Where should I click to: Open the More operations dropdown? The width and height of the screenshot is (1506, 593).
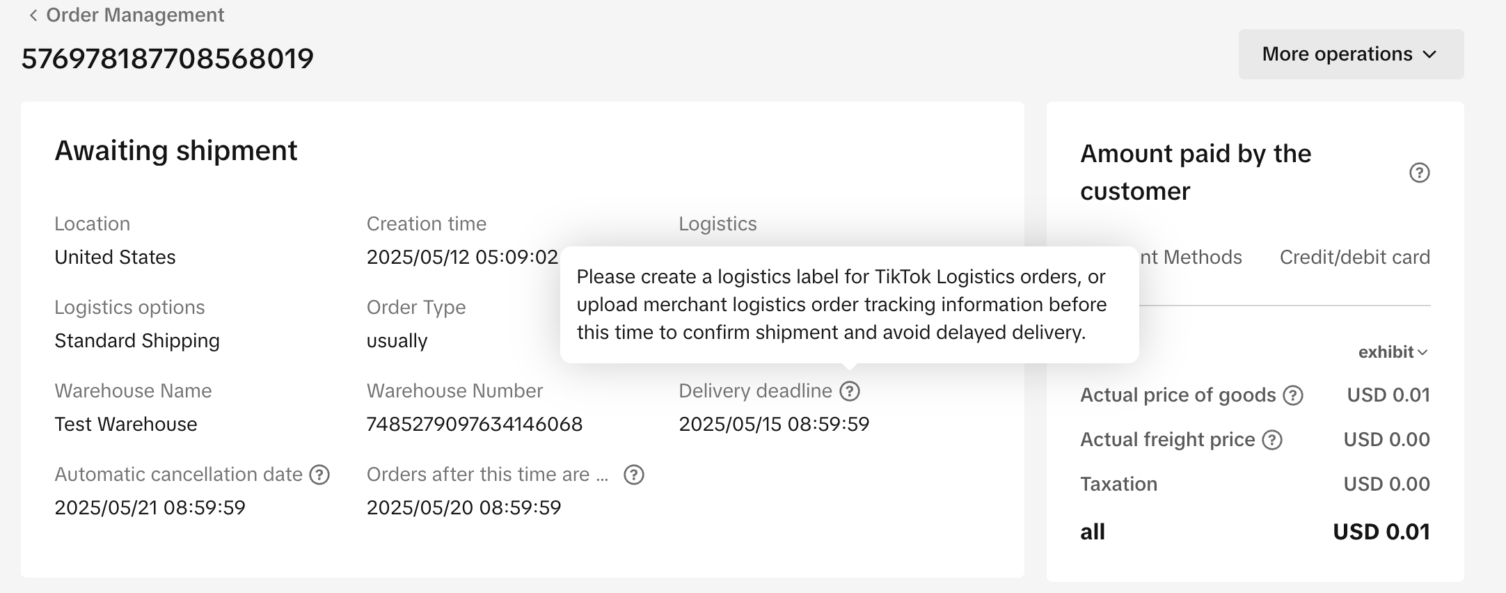pyautogui.click(x=1350, y=54)
